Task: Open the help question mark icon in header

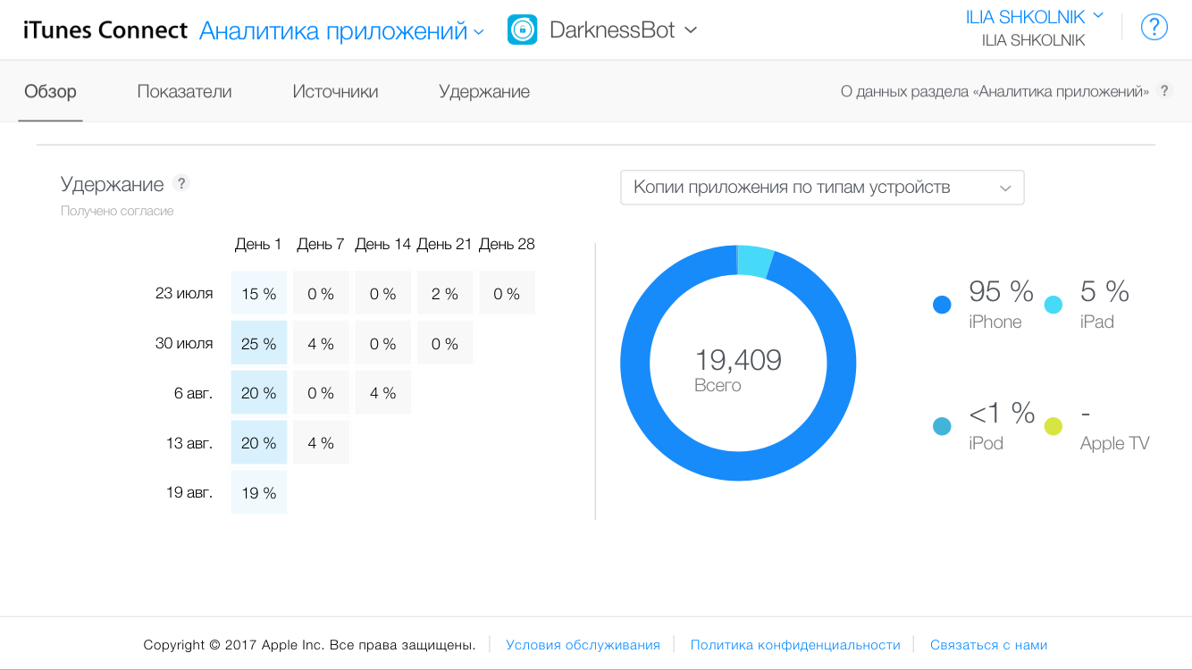Action: (x=1154, y=28)
